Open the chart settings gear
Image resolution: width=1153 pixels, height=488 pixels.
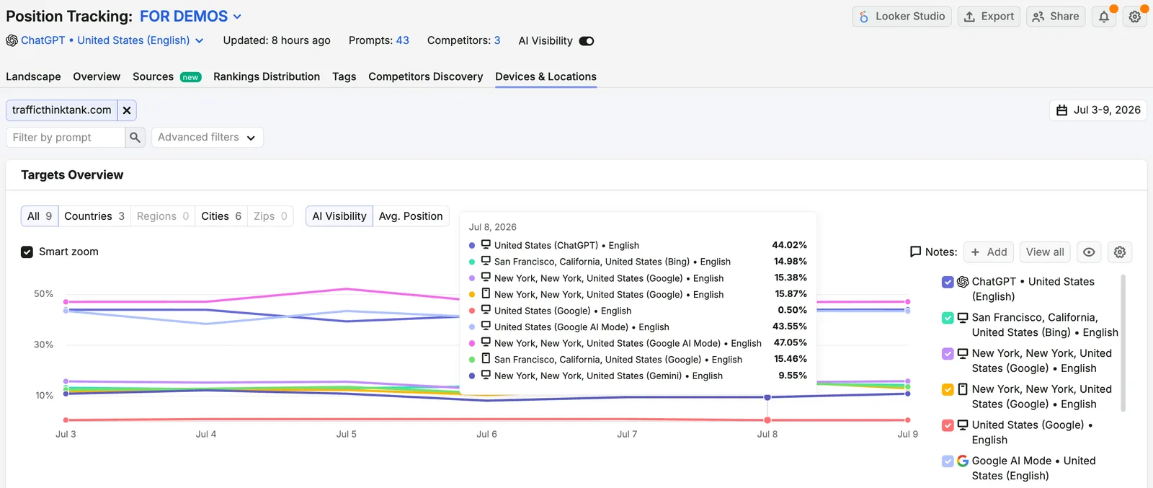pyautogui.click(x=1119, y=252)
